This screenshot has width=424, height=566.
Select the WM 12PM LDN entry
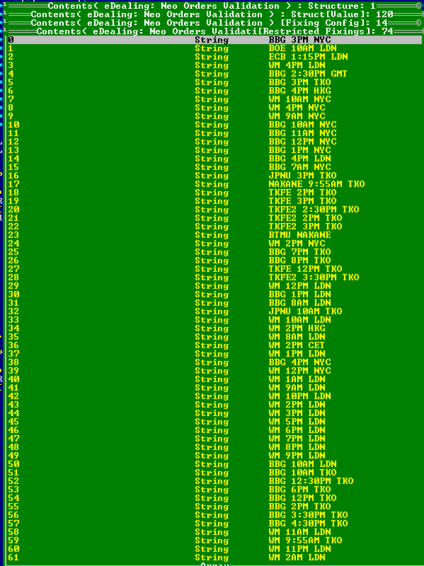click(300, 286)
